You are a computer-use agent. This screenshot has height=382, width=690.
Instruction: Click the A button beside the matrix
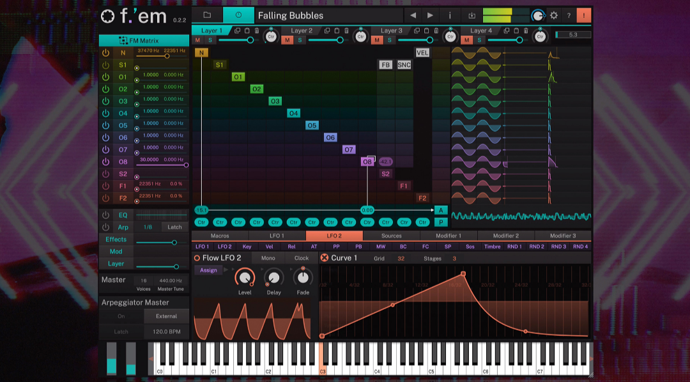coord(441,210)
